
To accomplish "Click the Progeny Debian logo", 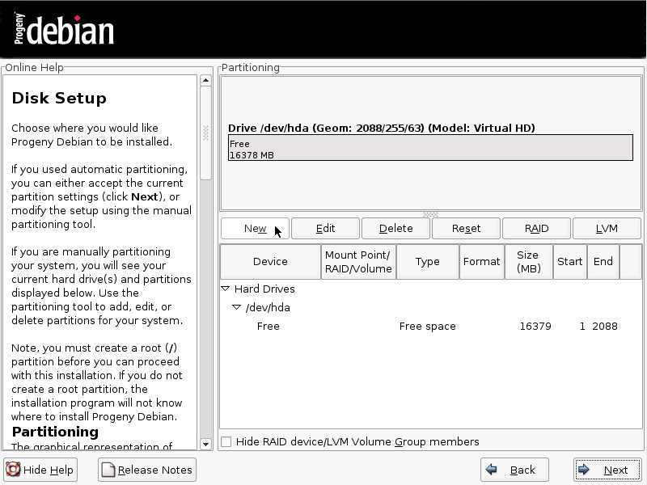I will pos(64,30).
